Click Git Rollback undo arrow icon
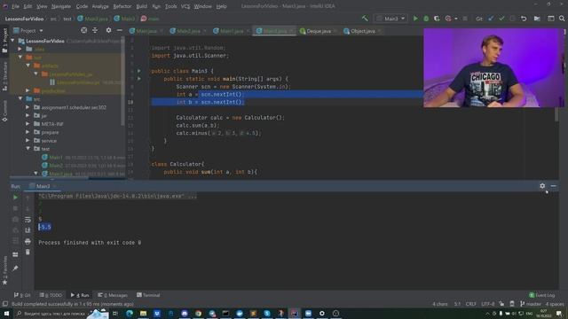 [x=524, y=19]
